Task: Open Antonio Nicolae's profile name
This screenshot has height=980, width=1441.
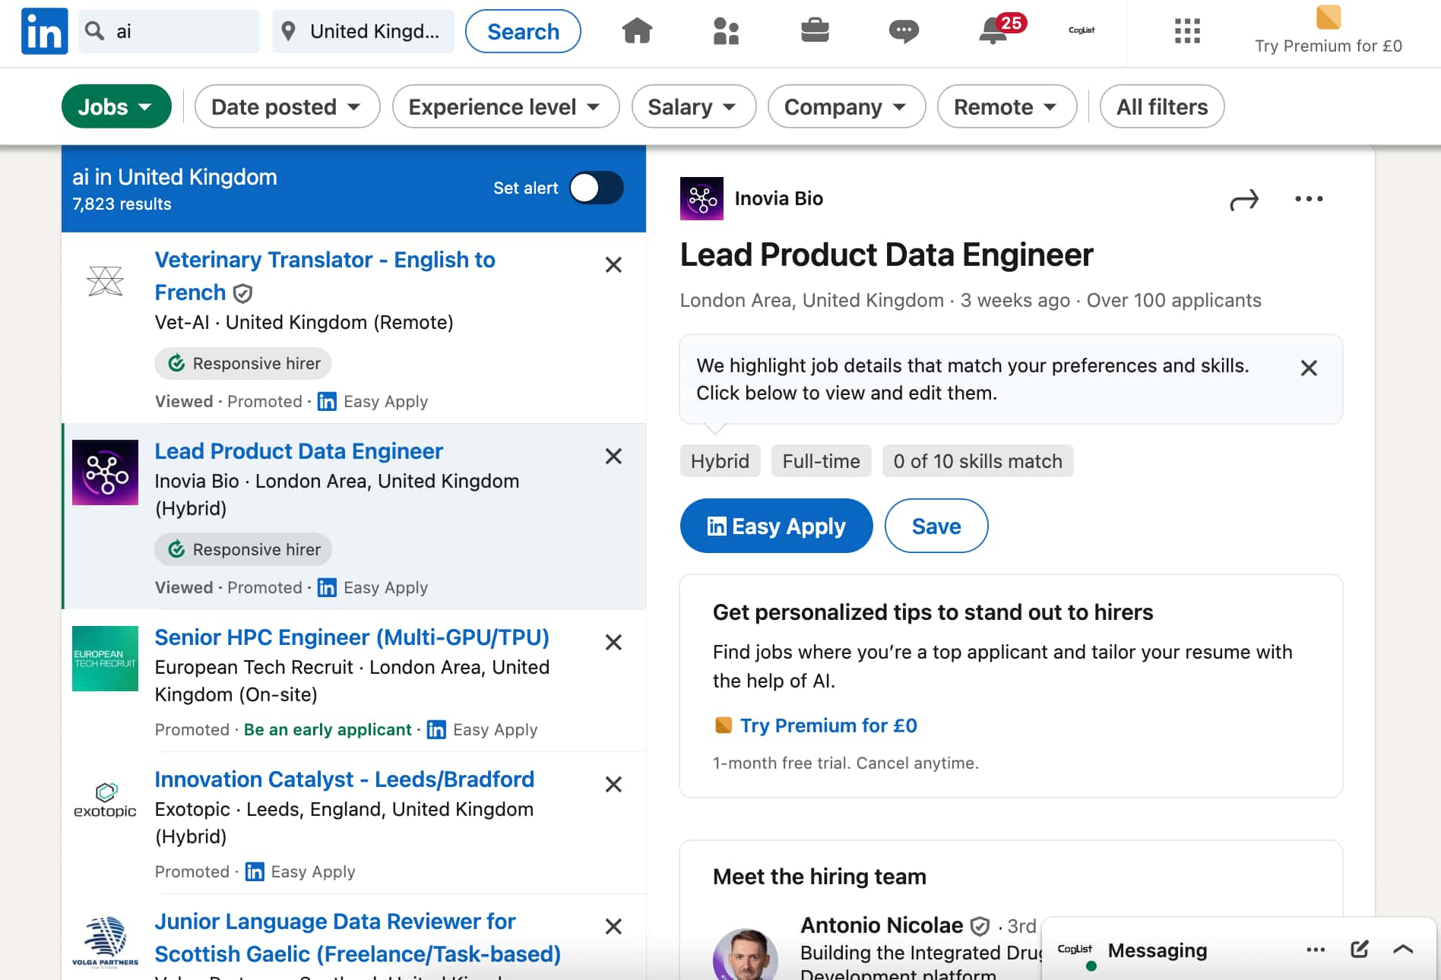Action: [x=882, y=925]
